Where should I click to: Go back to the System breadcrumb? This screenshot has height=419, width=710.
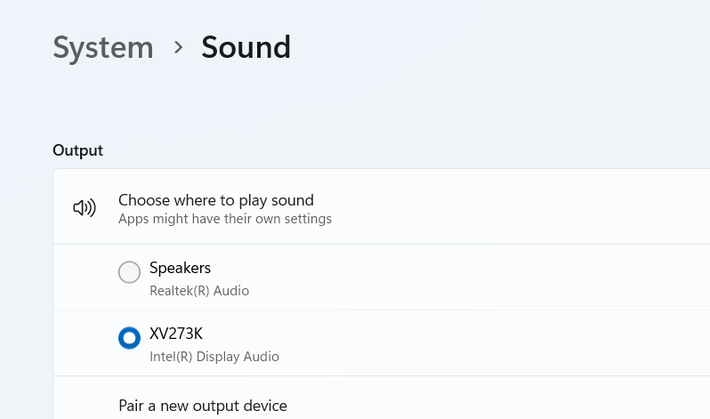102,47
